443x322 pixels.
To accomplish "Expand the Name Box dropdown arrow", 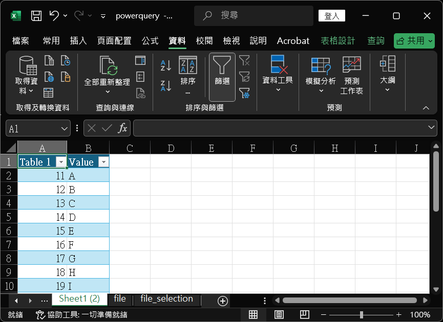I will (x=65, y=128).
